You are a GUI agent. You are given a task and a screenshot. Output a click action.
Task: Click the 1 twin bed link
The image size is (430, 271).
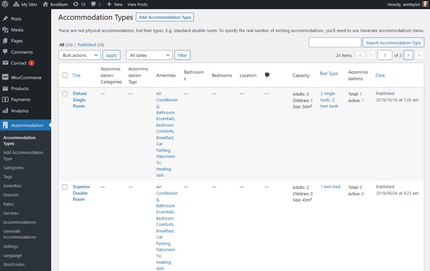(x=330, y=187)
